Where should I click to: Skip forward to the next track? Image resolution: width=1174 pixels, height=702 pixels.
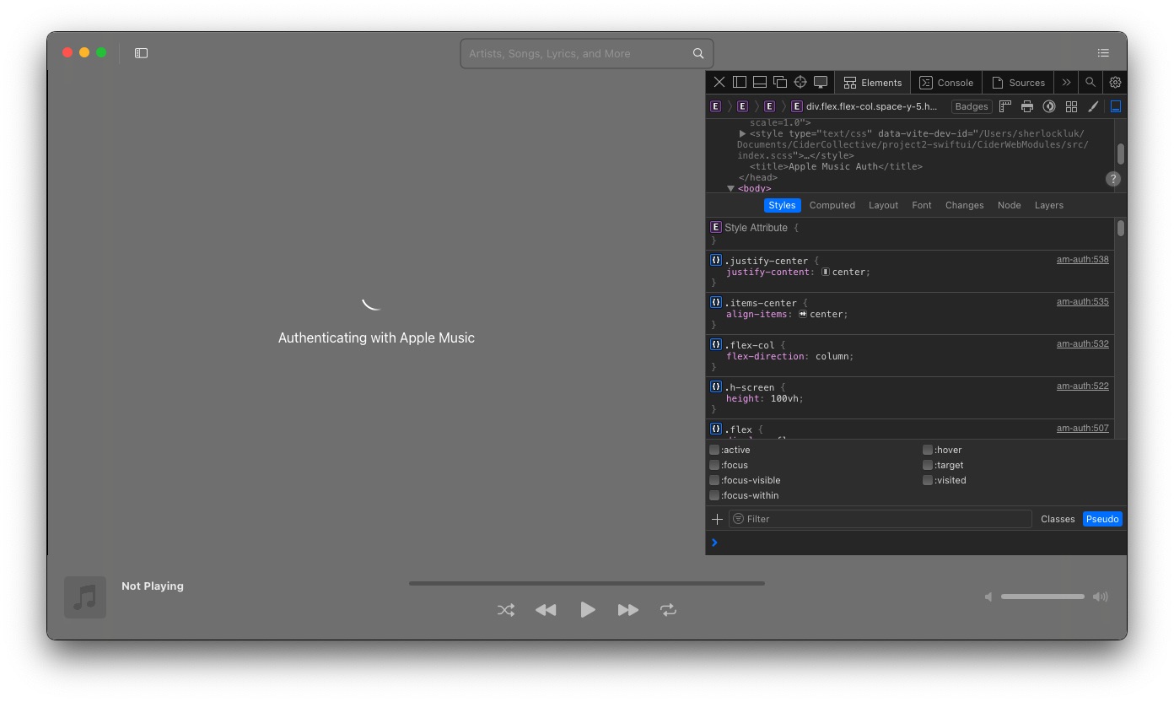(628, 610)
